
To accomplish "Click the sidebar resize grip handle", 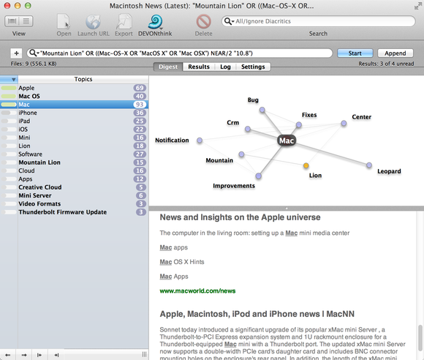I will (144, 355).
